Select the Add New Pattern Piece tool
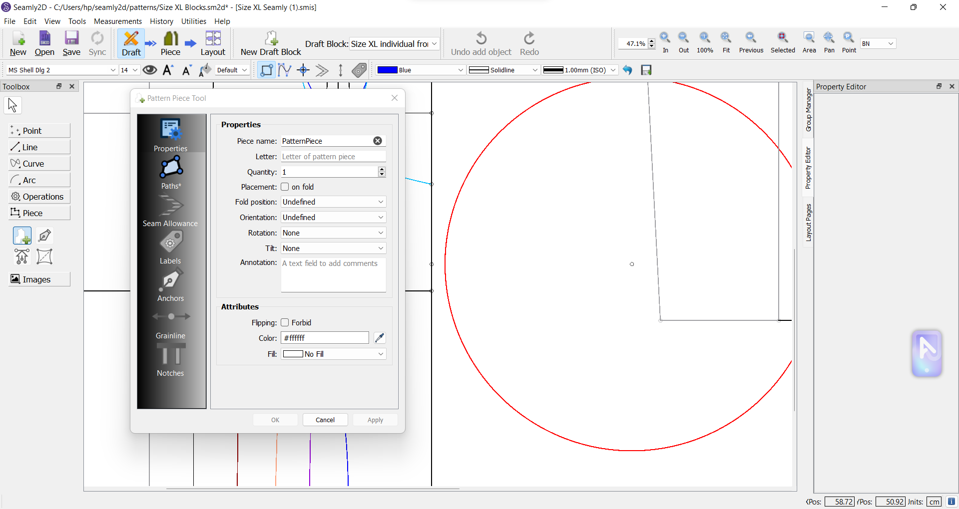Screen dimensions: 959x509 [22, 235]
